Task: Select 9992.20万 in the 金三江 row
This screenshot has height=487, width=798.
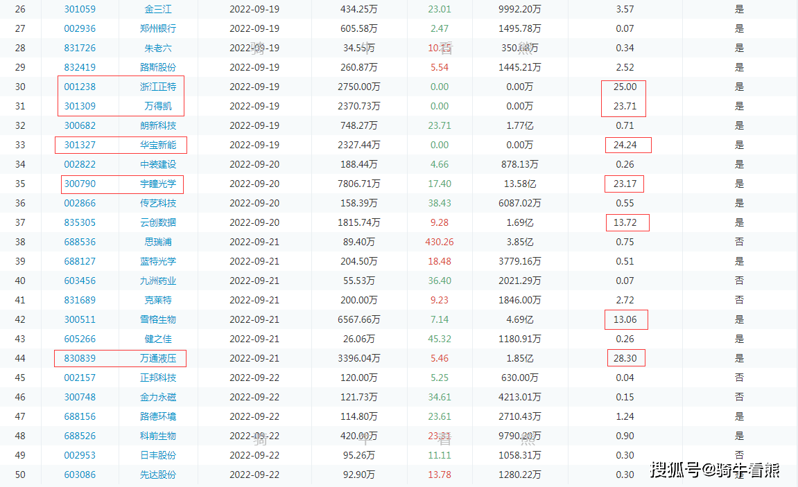Action: 519,9
